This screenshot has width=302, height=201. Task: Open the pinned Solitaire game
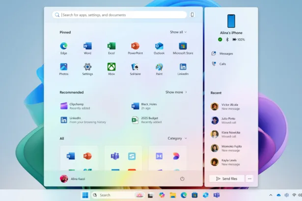[135, 69]
